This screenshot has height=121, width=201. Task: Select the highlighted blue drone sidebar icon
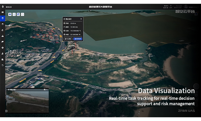3,18
